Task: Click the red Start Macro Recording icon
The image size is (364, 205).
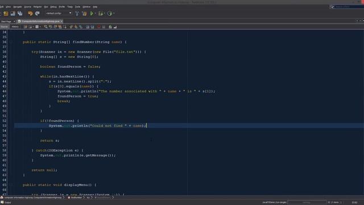Action: [99, 27]
